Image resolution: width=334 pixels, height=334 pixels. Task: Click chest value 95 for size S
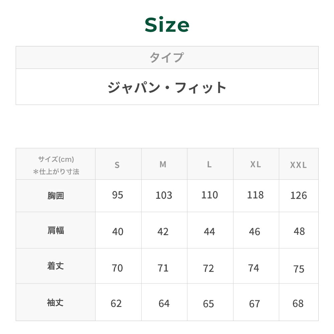[118, 195]
